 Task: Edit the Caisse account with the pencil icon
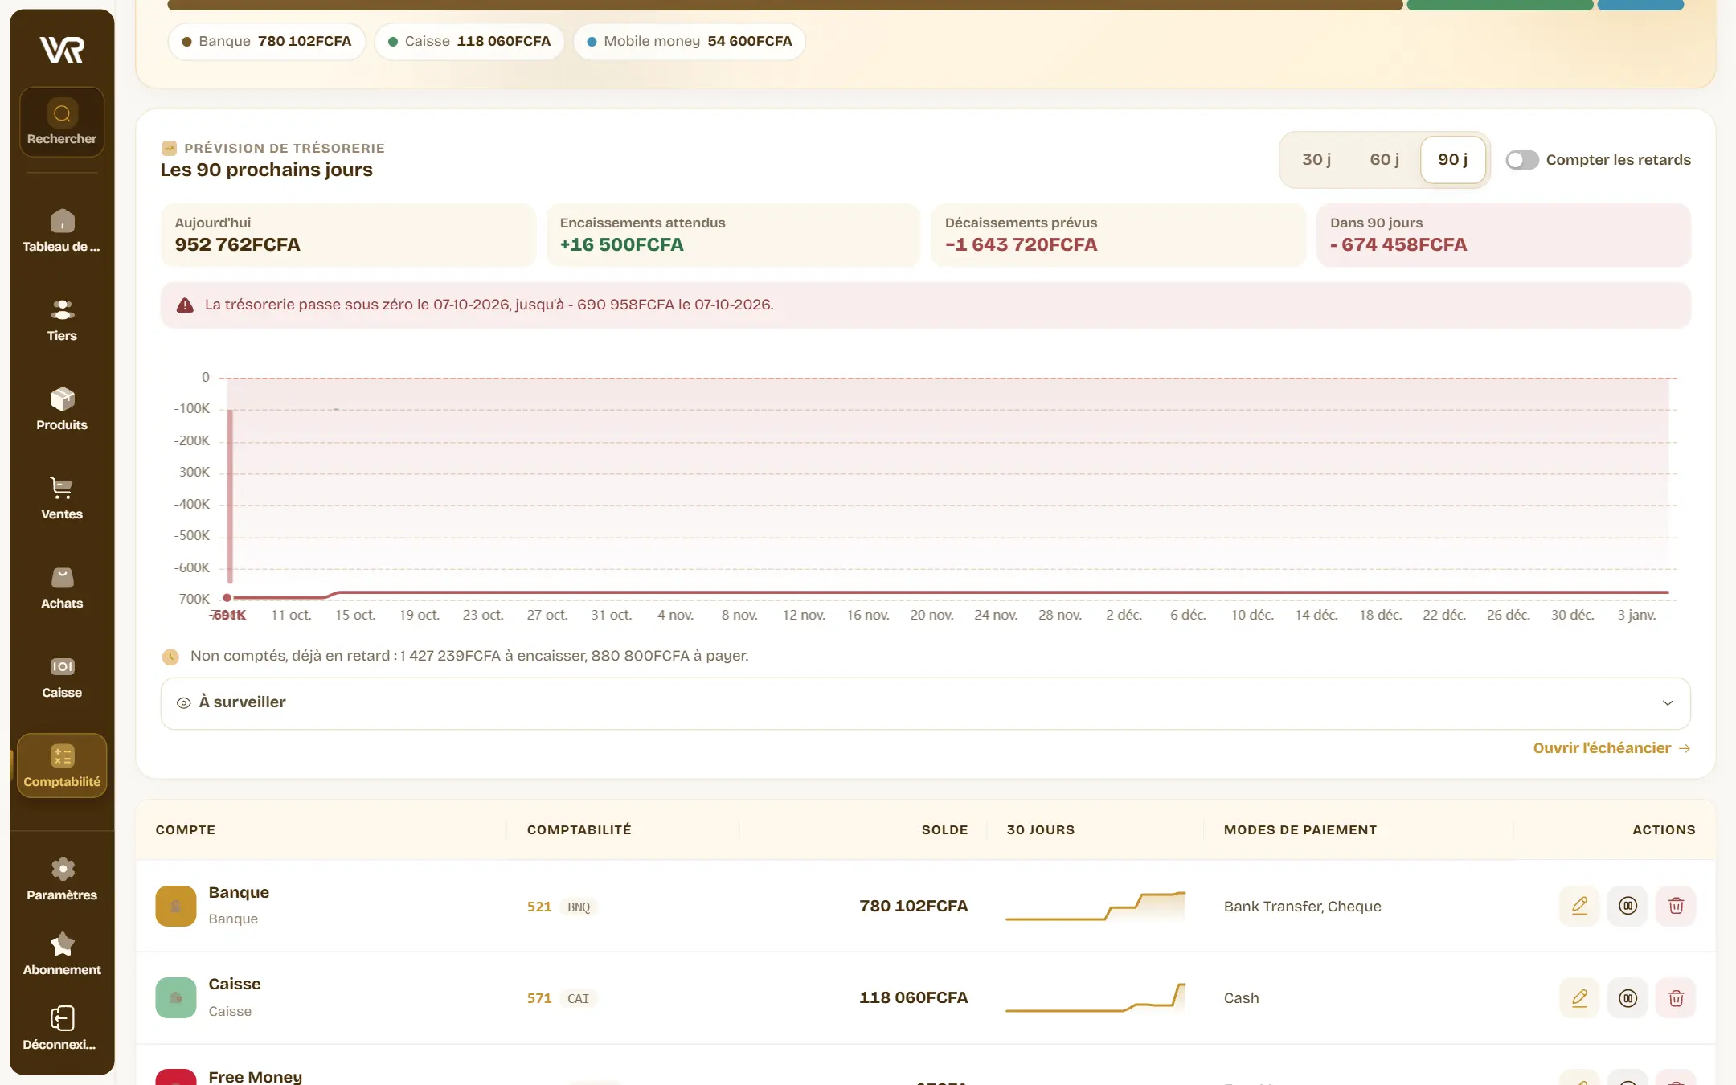click(x=1579, y=998)
